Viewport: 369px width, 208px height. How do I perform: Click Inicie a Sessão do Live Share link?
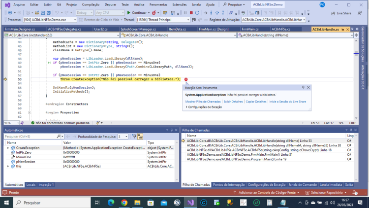pos(288,102)
